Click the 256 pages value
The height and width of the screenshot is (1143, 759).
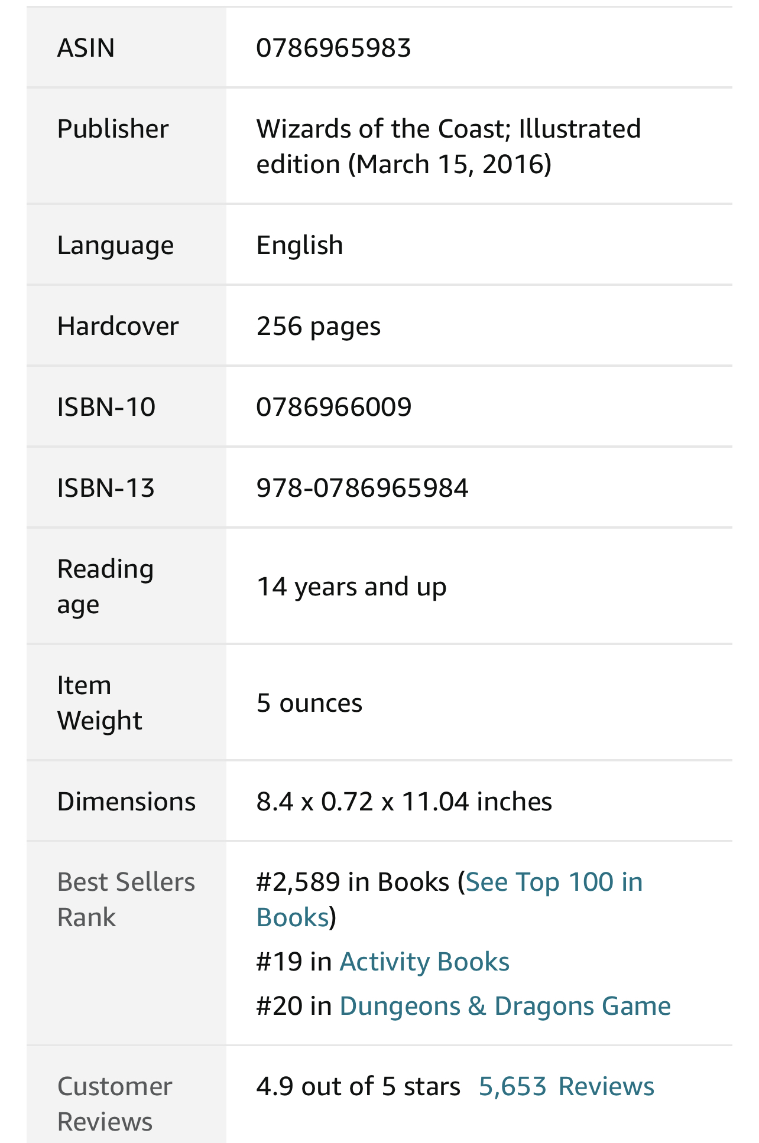pos(318,326)
